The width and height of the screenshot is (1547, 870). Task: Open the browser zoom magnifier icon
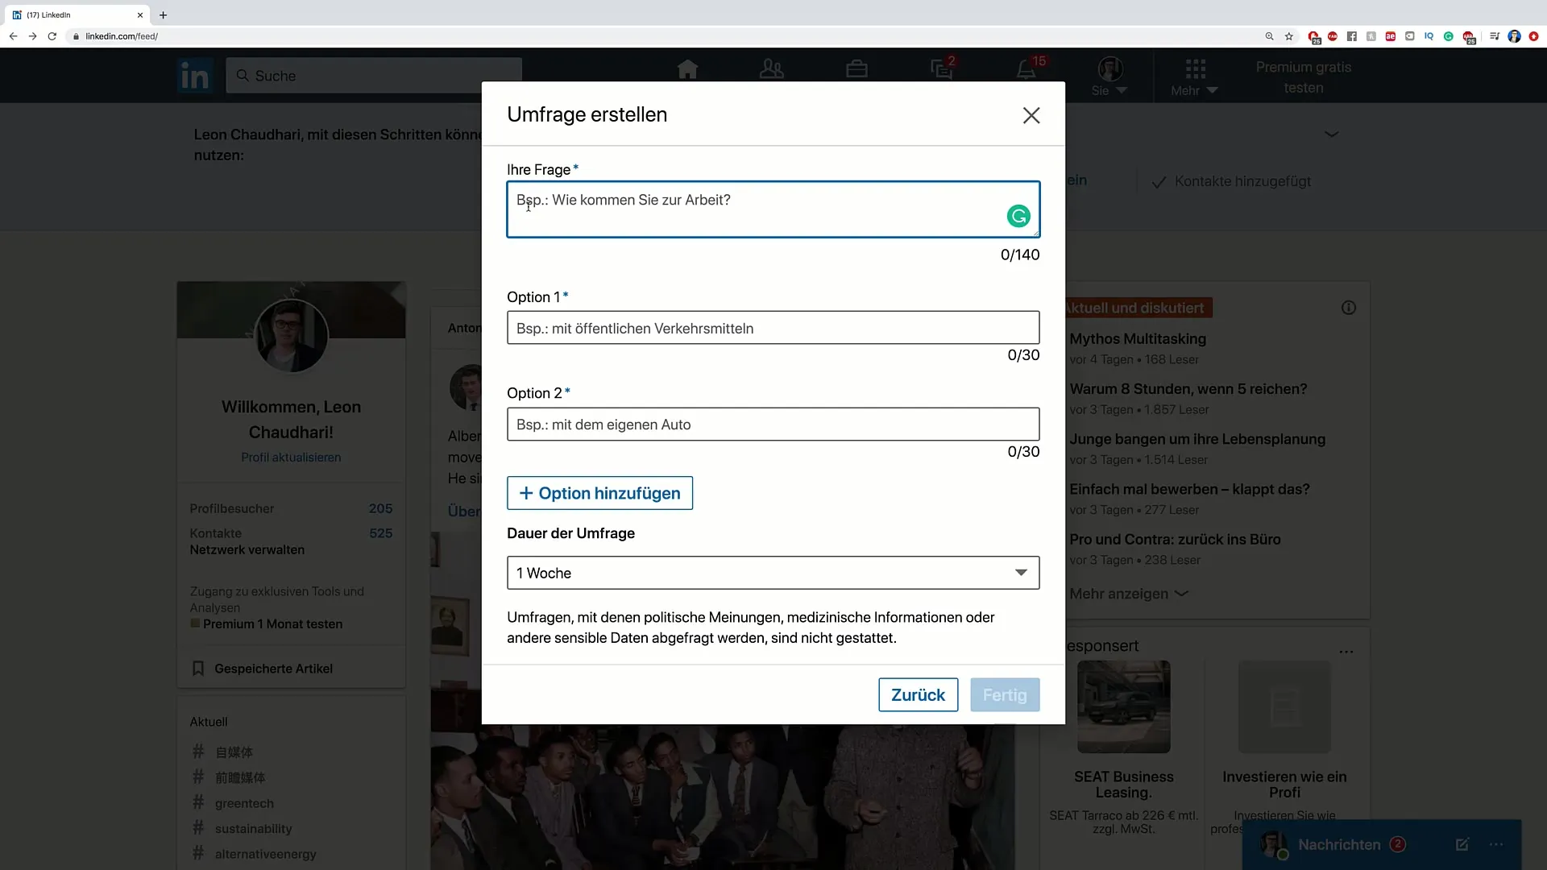tap(1269, 36)
